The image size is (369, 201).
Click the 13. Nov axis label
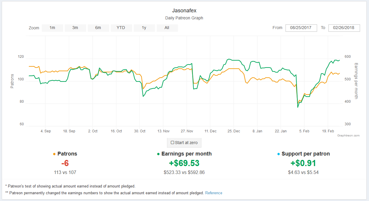click(163, 131)
